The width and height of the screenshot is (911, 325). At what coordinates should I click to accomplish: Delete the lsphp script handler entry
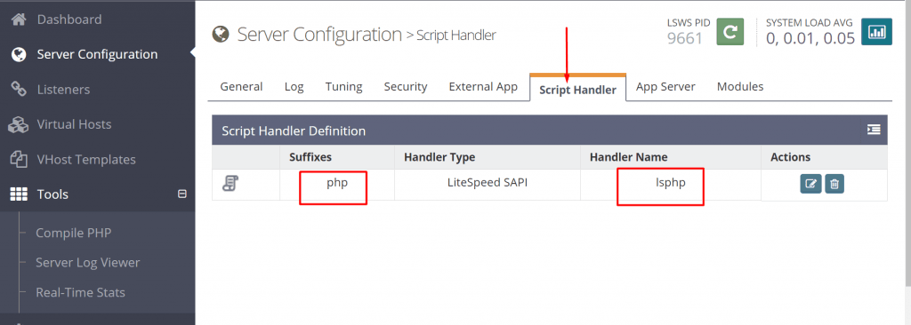pyautogui.click(x=834, y=184)
